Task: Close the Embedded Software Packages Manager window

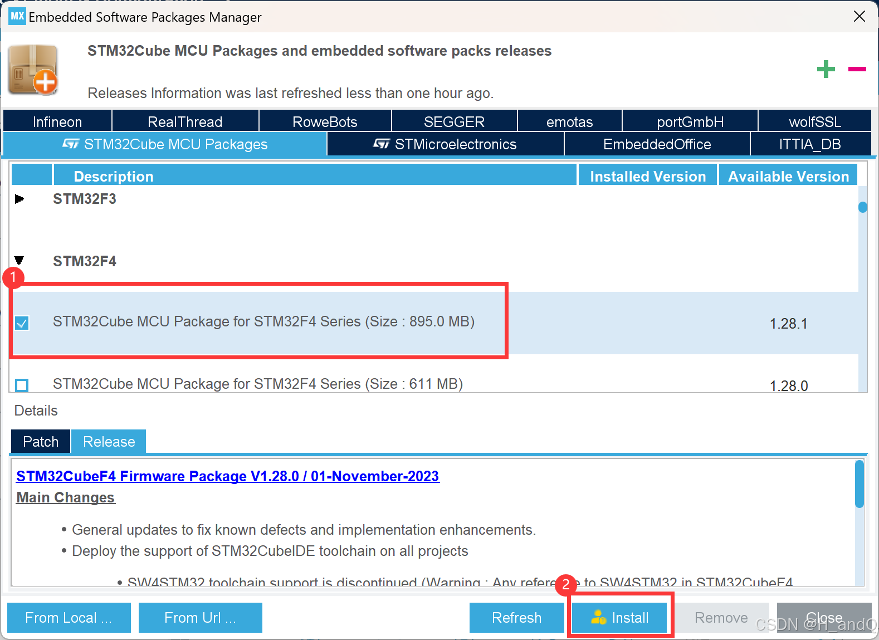Action: pyautogui.click(x=859, y=17)
